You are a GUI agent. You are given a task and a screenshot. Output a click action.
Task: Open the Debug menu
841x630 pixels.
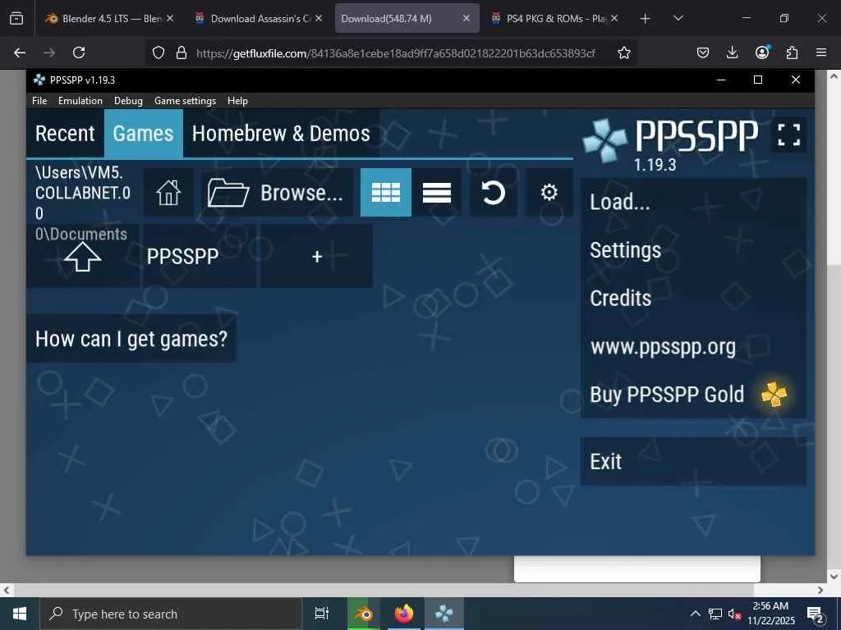point(128,101)
